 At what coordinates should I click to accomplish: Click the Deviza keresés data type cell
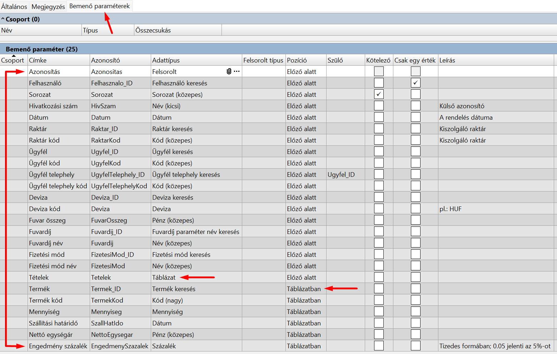197,197
